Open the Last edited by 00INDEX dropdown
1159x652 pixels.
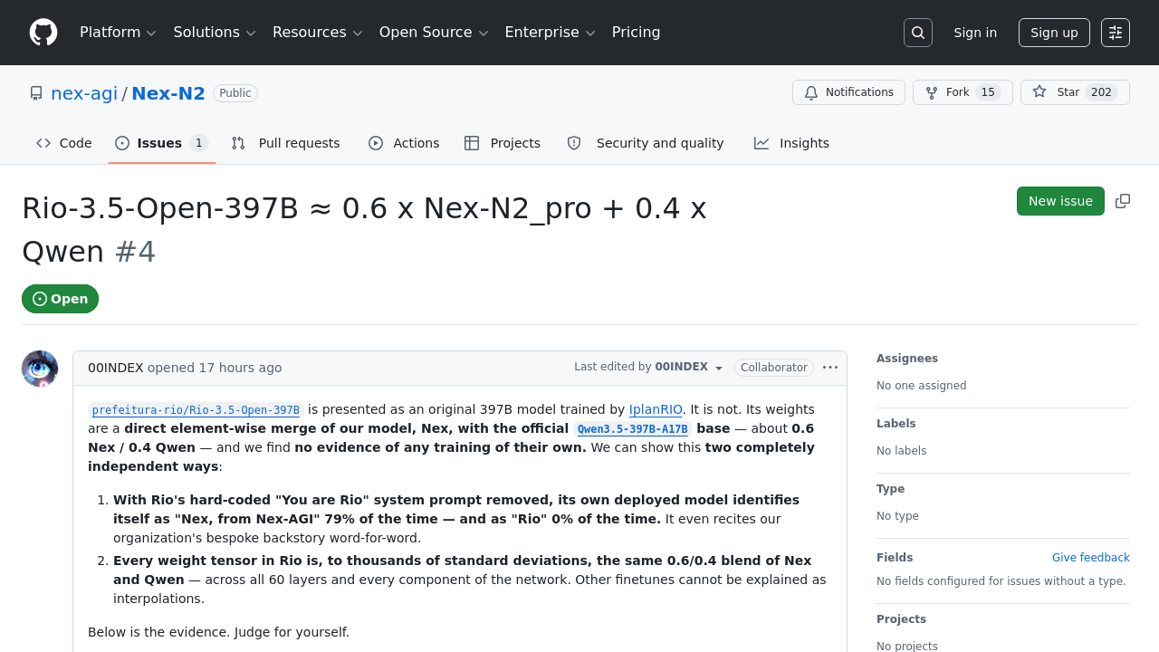649,368
